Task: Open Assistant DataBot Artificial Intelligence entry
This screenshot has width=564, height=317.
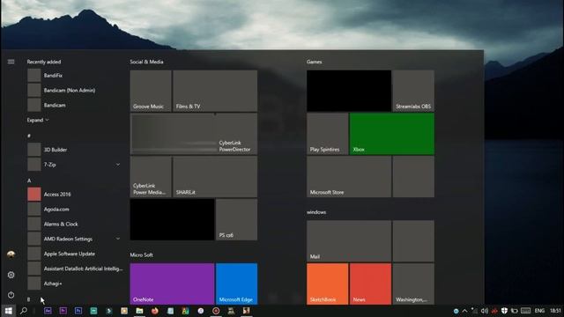Action: pos(75,269)
